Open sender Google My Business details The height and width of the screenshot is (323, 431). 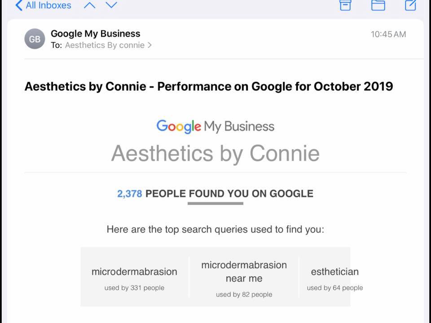95,34
